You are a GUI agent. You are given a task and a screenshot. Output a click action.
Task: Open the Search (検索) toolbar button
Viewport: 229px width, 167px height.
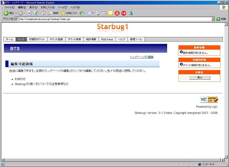point(53,13)
